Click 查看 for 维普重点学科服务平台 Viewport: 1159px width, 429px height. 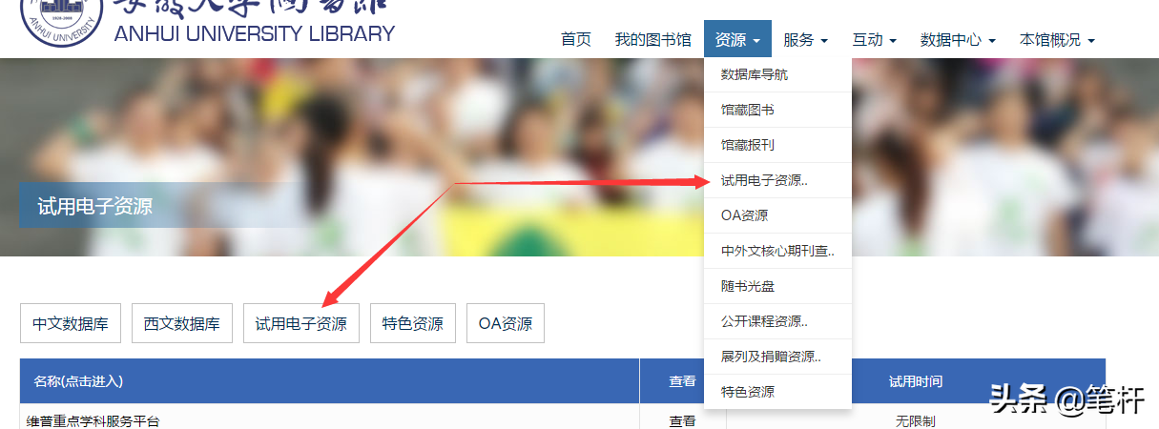(x=682, y=420)
